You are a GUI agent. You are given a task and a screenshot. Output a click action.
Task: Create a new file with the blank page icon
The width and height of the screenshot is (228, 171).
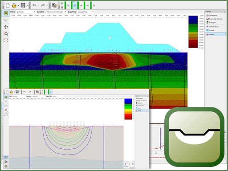click(x=8, y=5)
